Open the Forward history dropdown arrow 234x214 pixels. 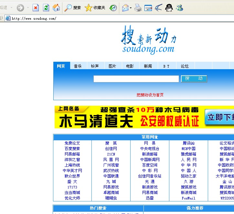tap(28, 8)
